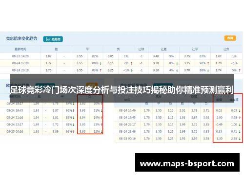244x176 pixels.
Task: Click the down arrow beside 11%
Action: (102, 111)
